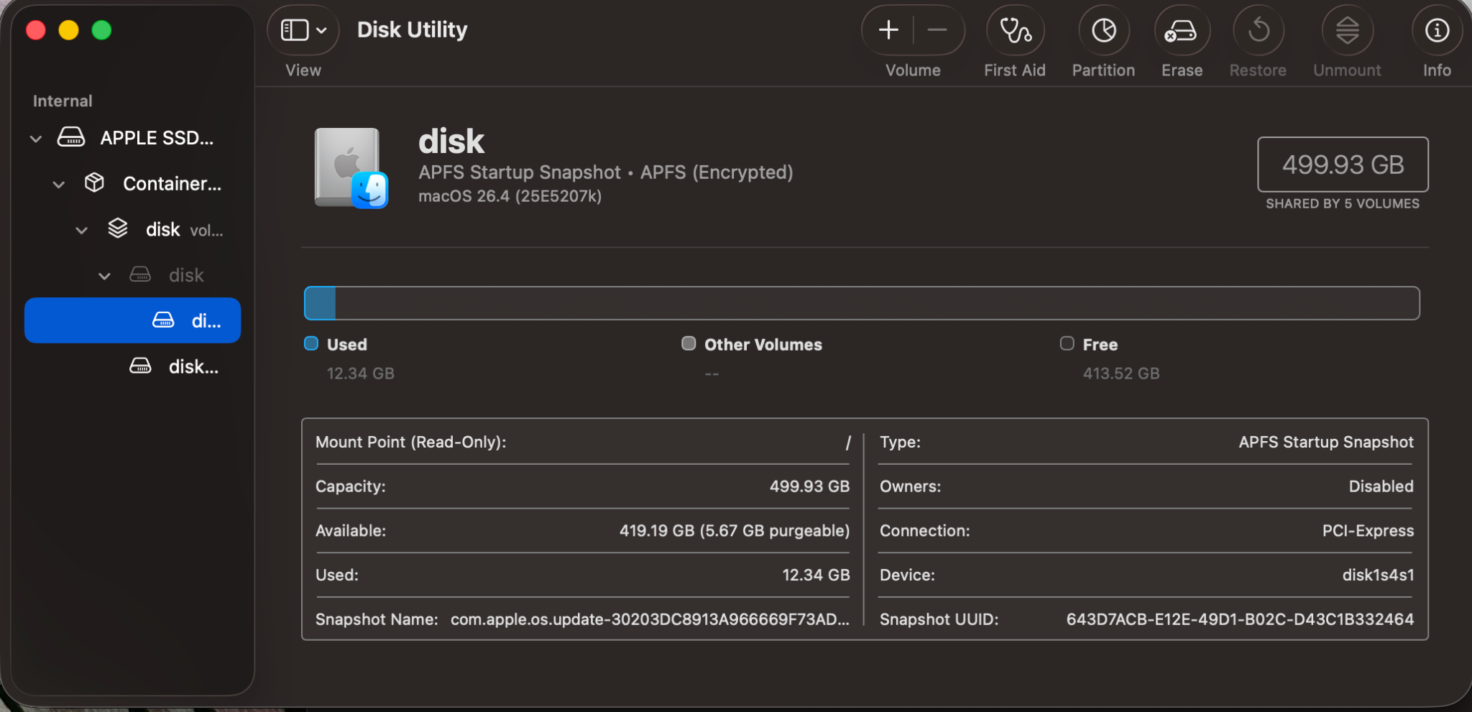Collapse the APPLE SSD tree item
The width and height of the screenshot is (1472, 712).
[36, 139]
